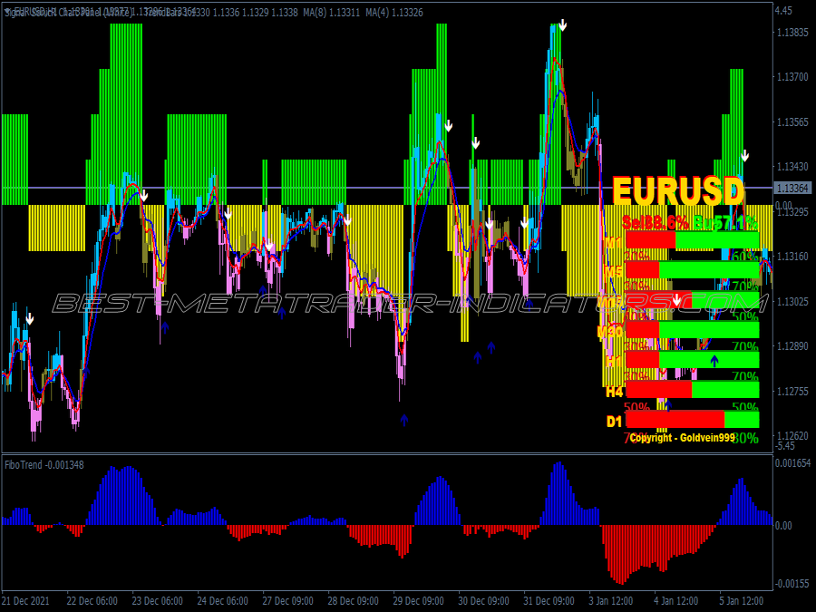Click the MA(8) 1.13311 readout
The height and width of the screenshot is (612, 816).
point(331,12)
